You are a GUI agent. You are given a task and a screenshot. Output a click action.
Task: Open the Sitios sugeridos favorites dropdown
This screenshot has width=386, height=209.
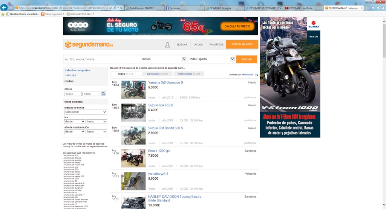(x=53, y=14)
